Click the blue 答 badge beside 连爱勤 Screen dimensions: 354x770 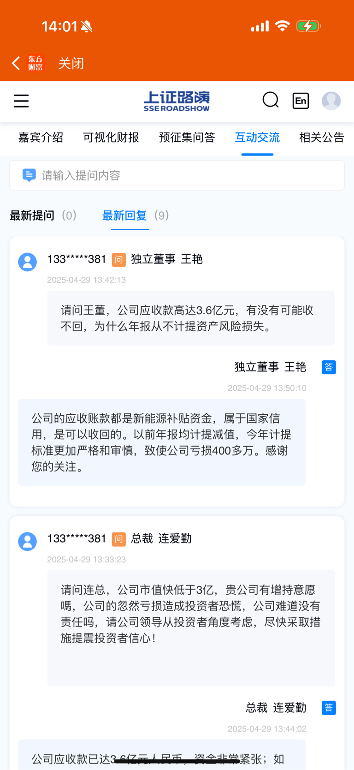click(329, 708)
